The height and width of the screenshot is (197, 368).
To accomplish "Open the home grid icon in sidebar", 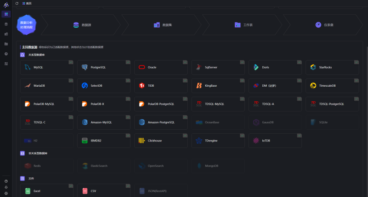I will point(6,14).
